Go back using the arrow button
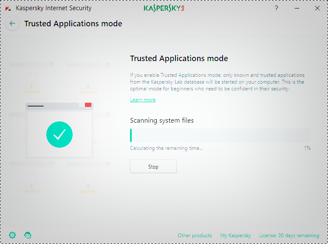This screenshot has height=244, width=328. pos(12,24)
